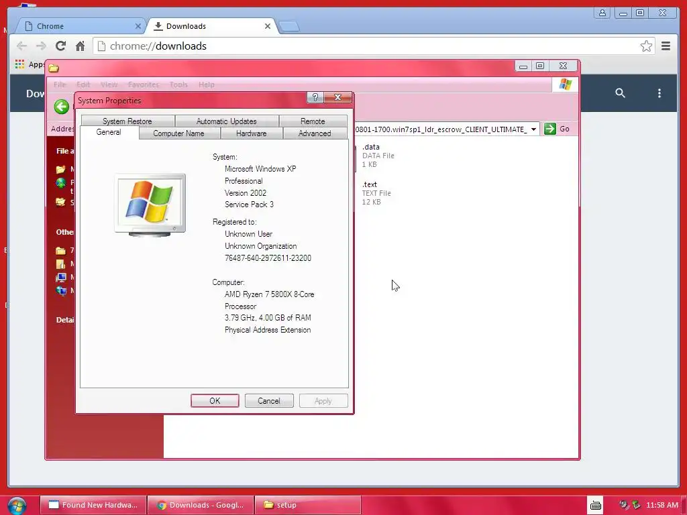The width and height of the screenshot is (687, 515).
Task: Click the green Back arrow in Explorer
Action: pyautogui.click(x=61, y=107)
